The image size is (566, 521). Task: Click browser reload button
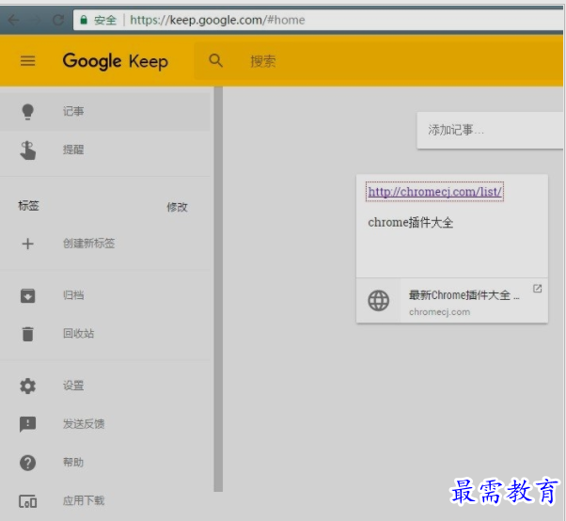58,20
